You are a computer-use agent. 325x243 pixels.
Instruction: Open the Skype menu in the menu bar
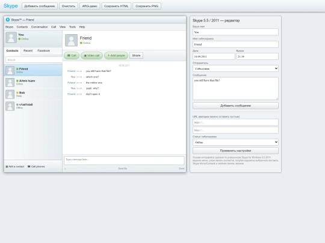9,27
